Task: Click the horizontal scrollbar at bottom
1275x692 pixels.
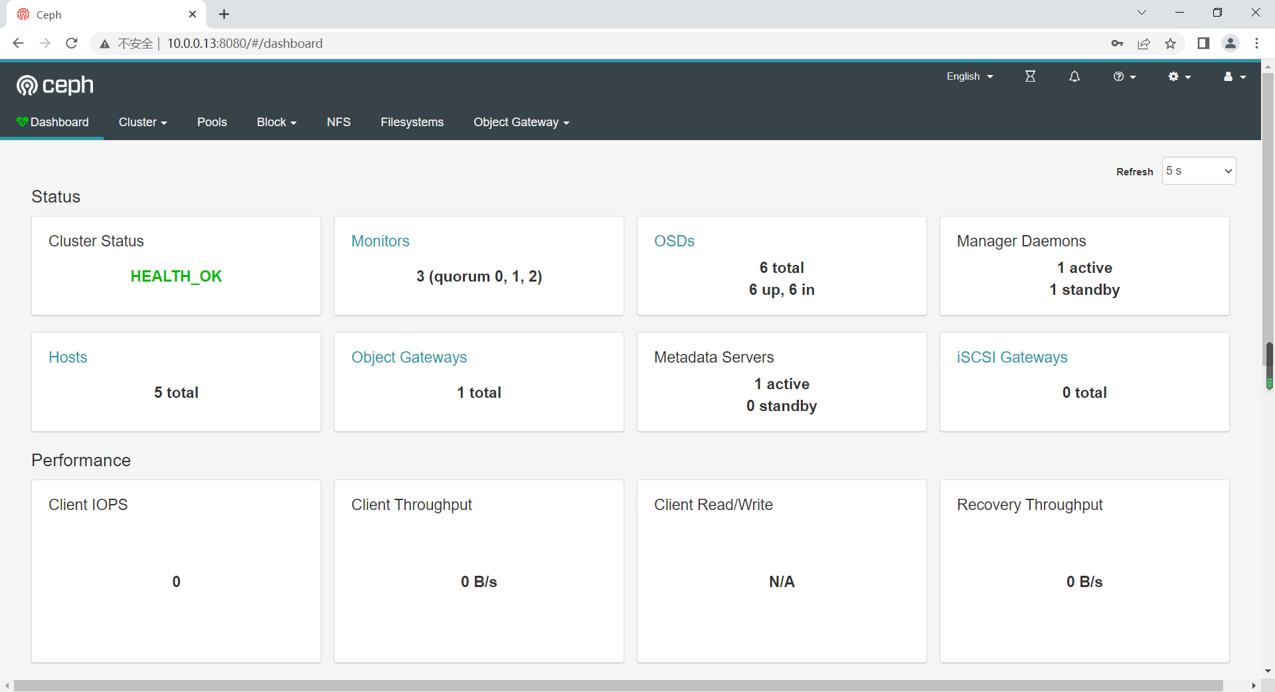Action: coord(618,685)
